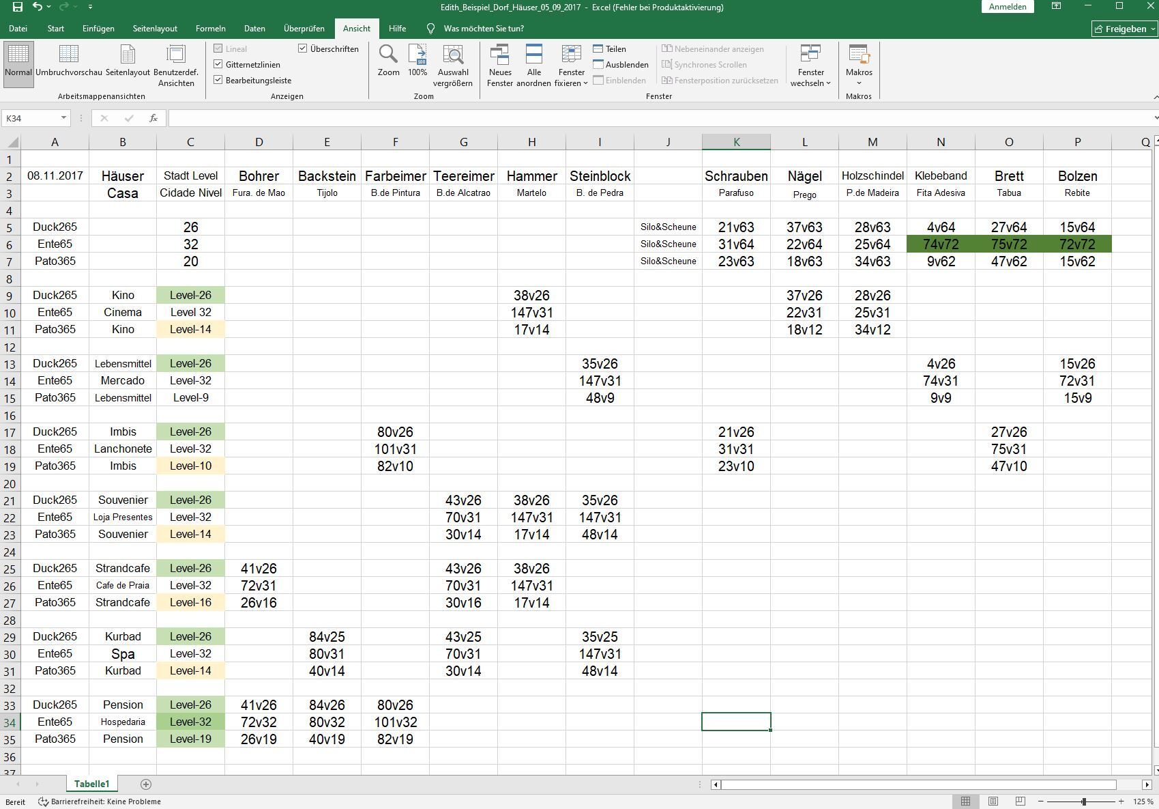Switch to the Überprüfen tab
Screen dimensions: 1159x809
point(304,29)
